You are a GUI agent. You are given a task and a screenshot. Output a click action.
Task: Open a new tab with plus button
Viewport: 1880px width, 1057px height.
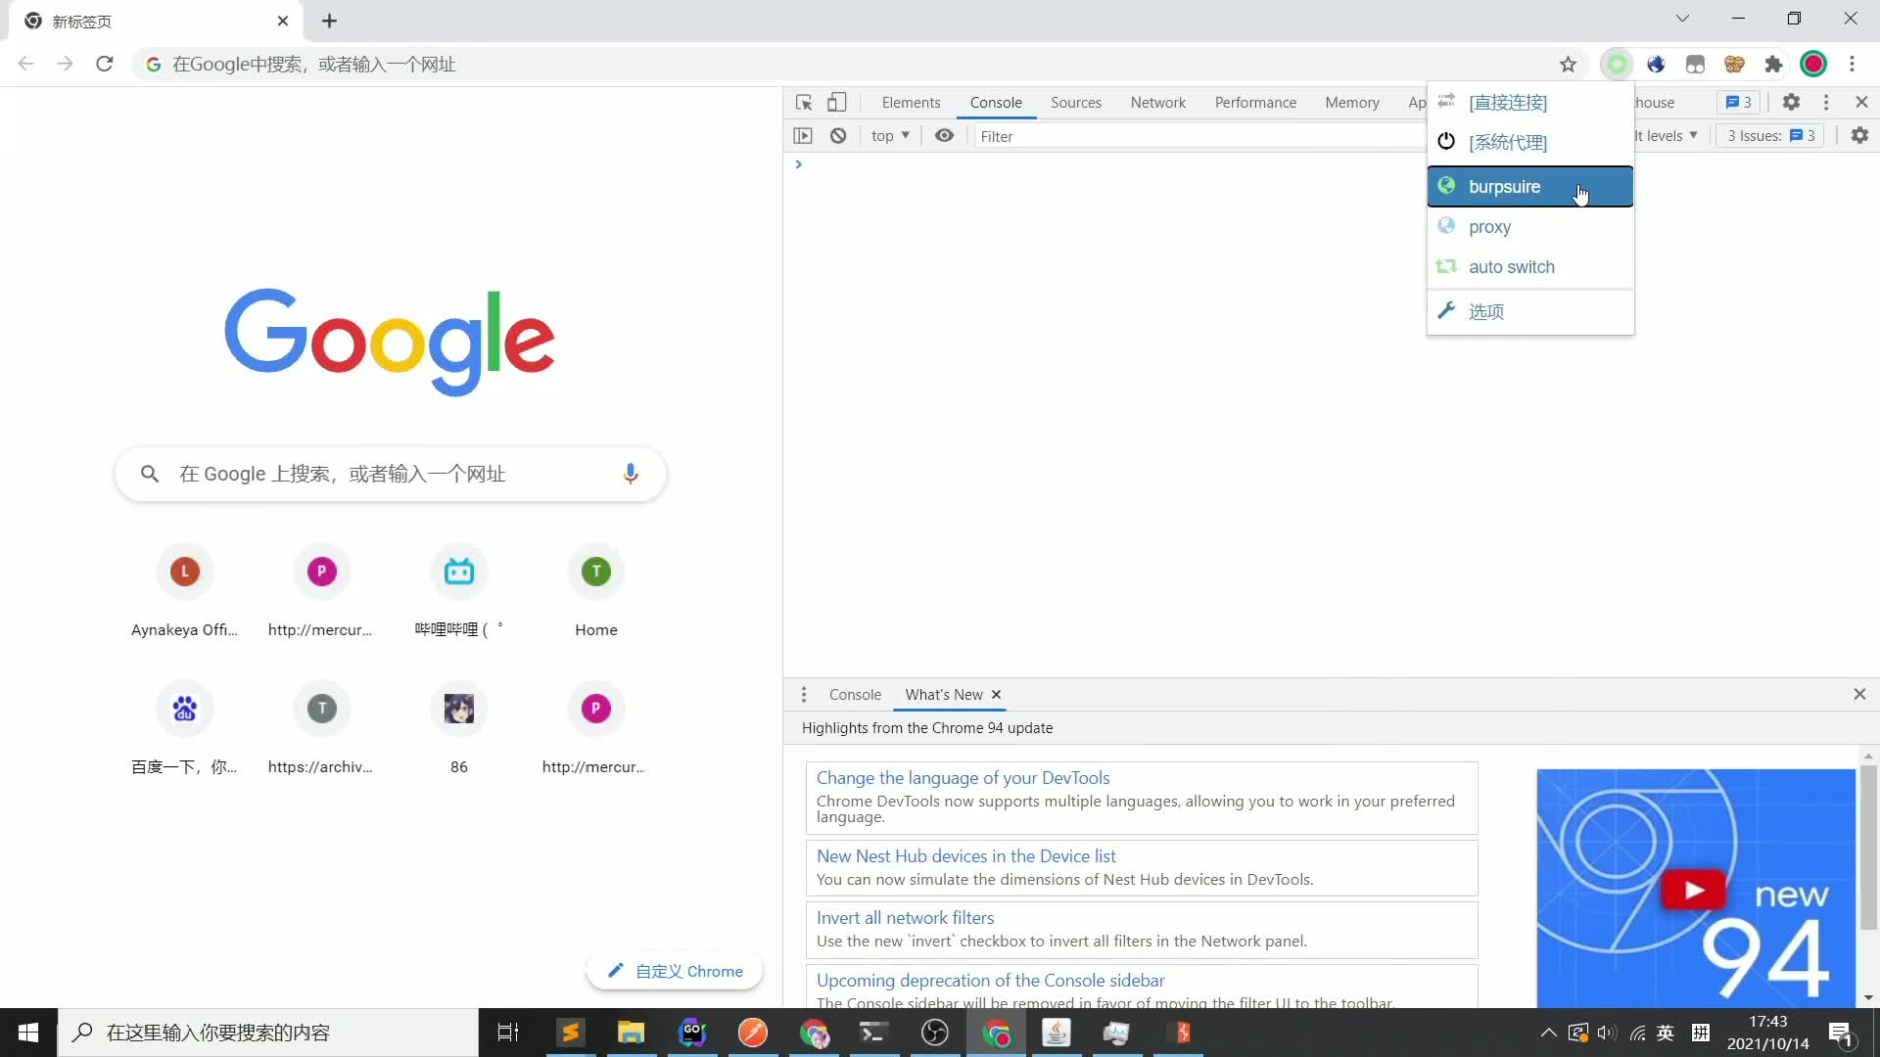click(329, 22)
